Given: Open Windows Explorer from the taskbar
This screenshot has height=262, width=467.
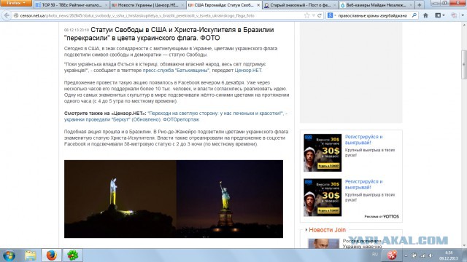Looking at the screenshot, I should [30, 255].
